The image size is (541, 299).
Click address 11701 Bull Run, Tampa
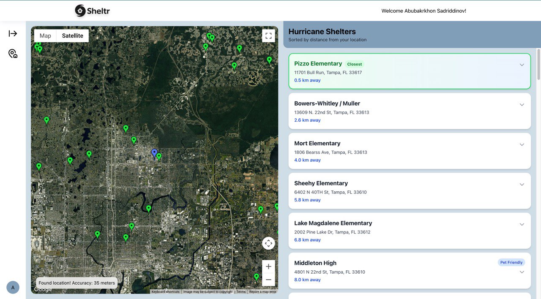coord(328,73)
